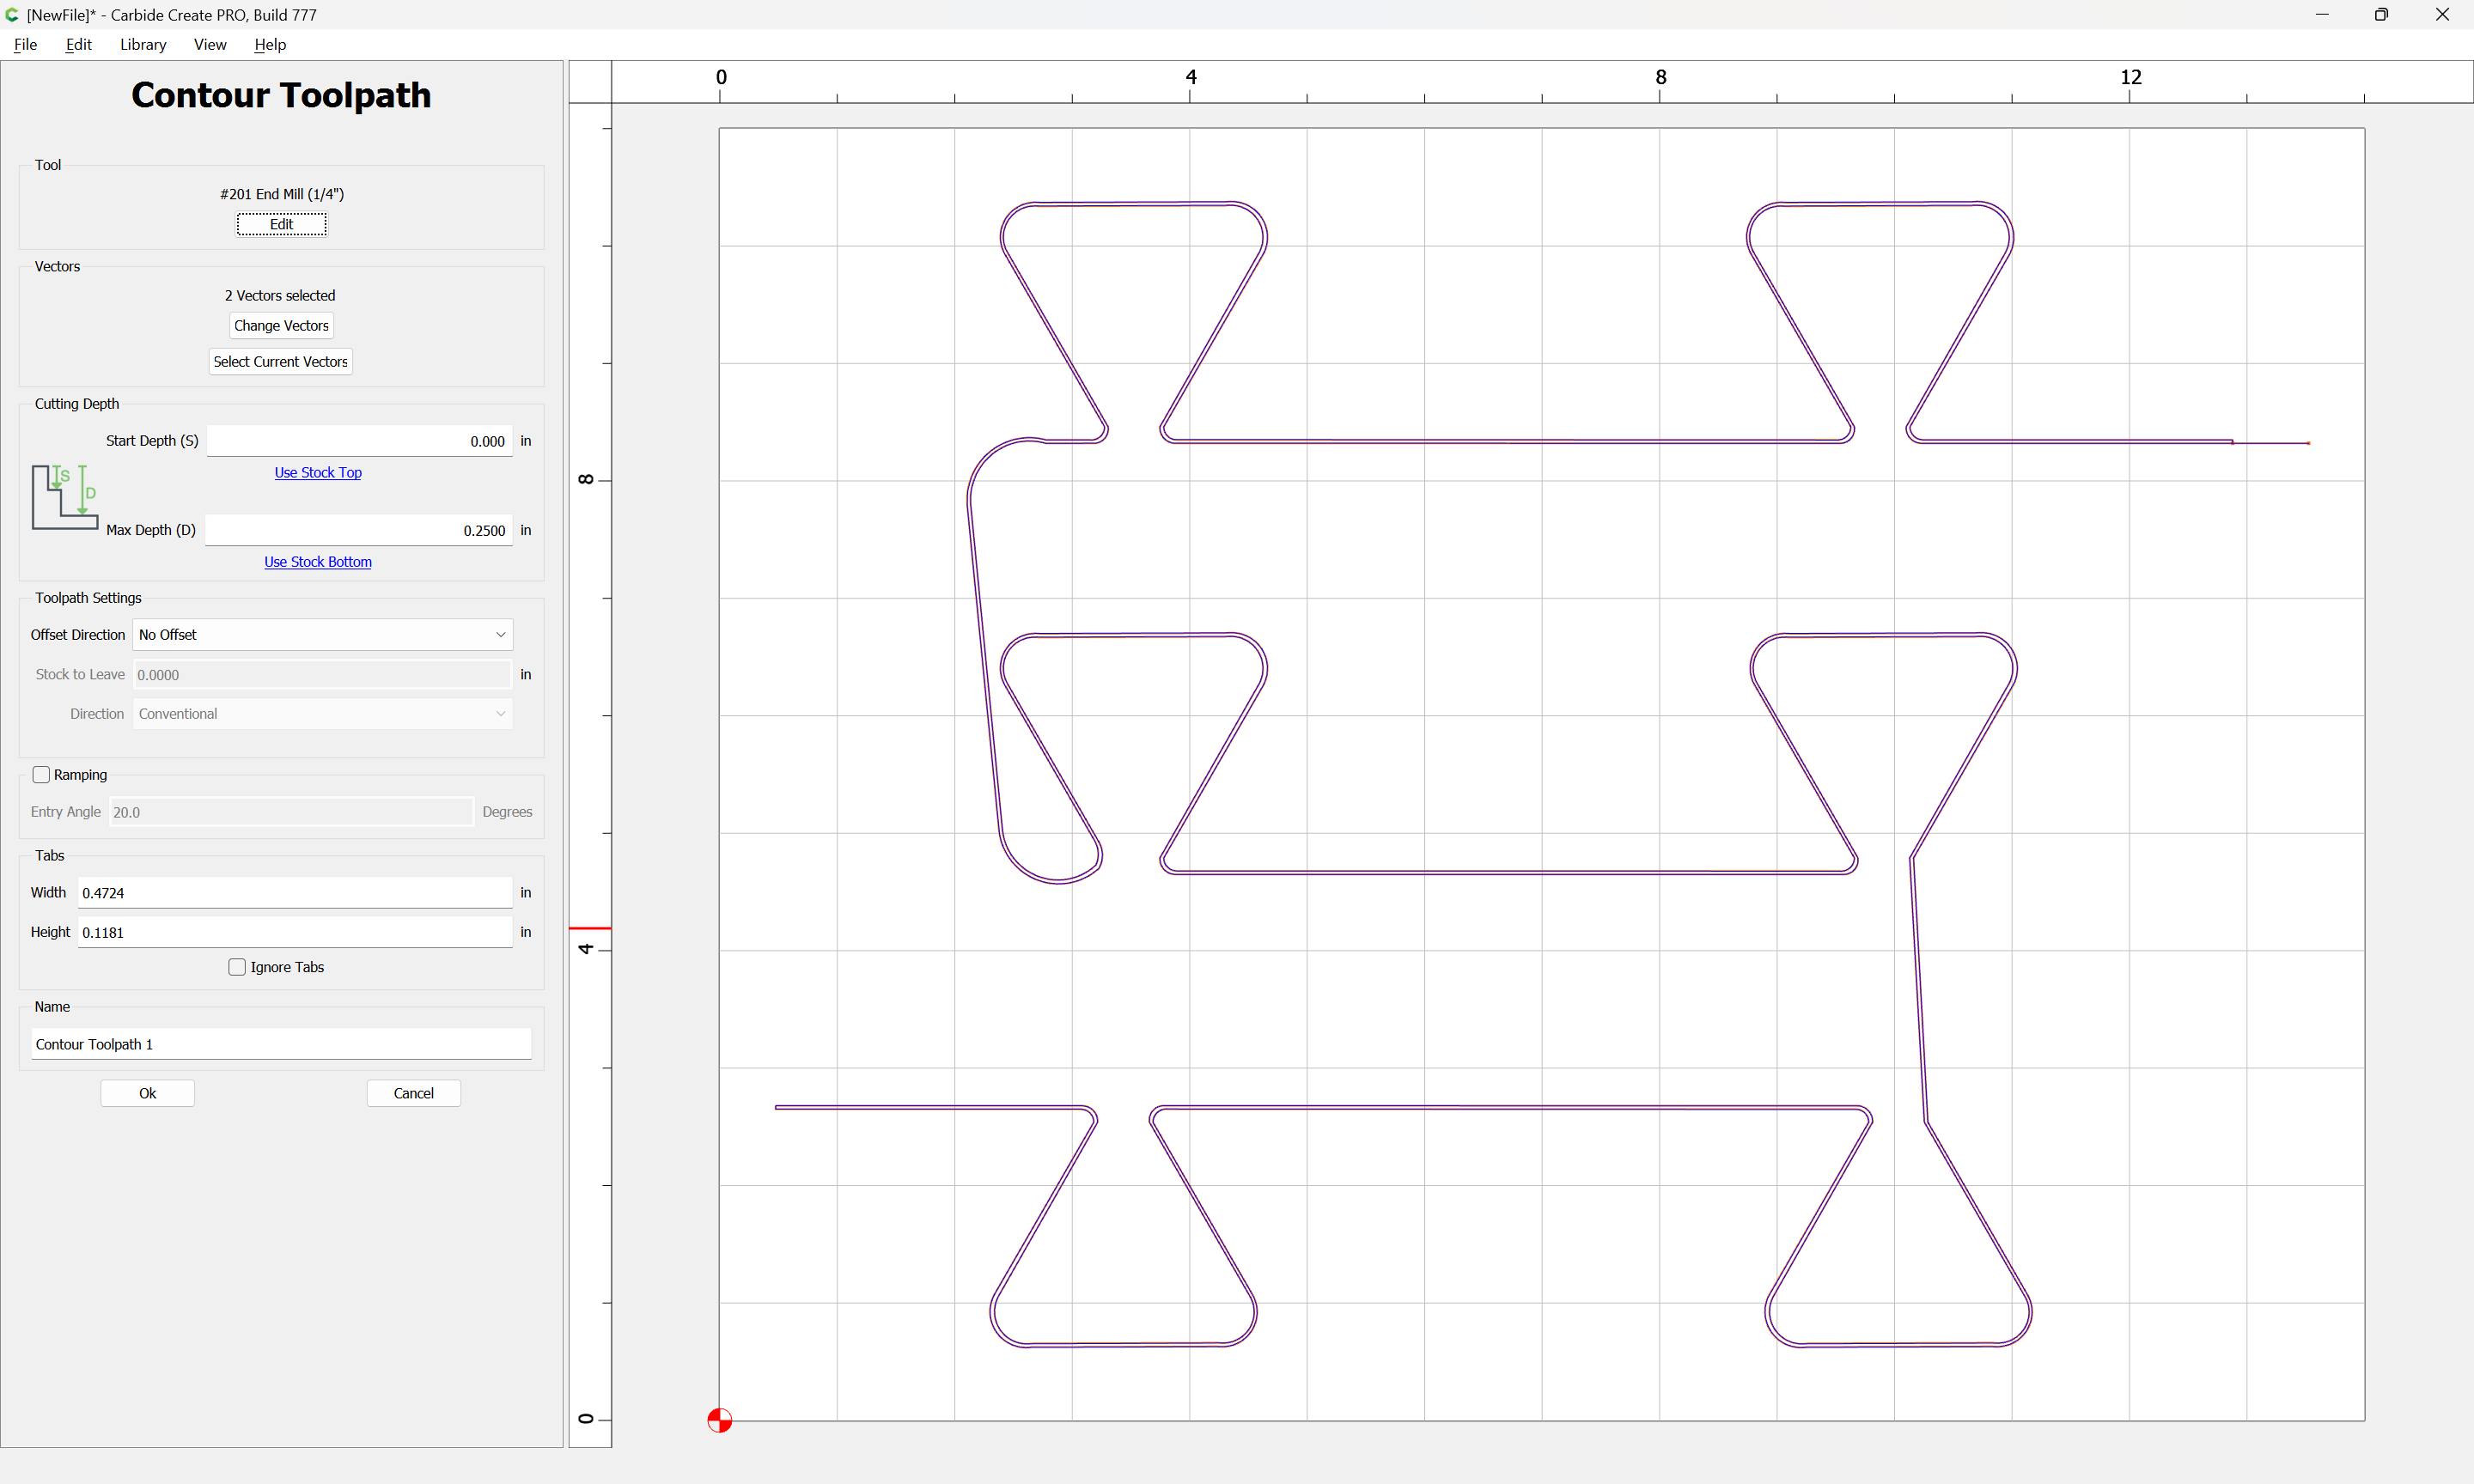Minimize the Carbide Create window
The width and height of the screenshot is (2474, 1484).
coord(2322,15)
